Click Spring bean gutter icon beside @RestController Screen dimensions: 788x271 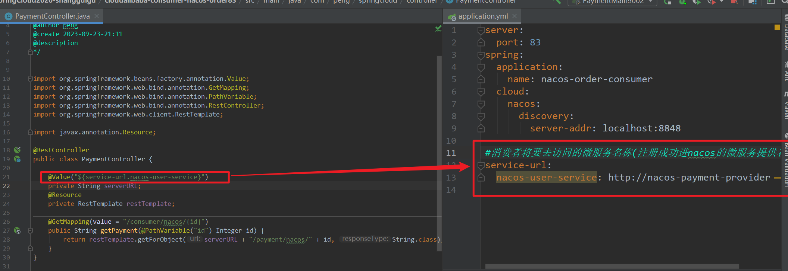(17, 150)
